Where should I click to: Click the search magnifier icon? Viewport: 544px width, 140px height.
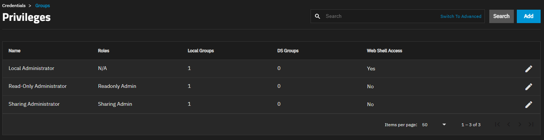[317, 16]
